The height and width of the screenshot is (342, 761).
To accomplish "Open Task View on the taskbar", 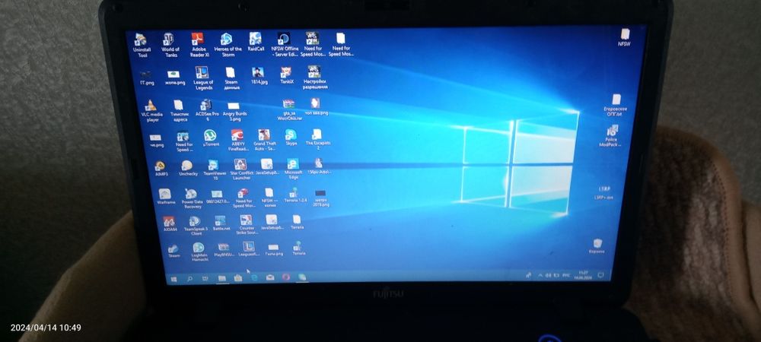I will pos(205,279).
